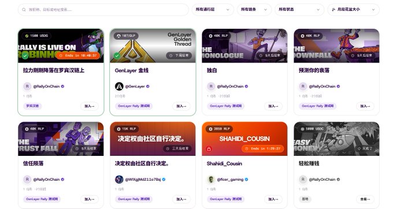Open the Robinhood rally banner thumbnail
Screen dimensions: 393x209
(x=61, y=46)
